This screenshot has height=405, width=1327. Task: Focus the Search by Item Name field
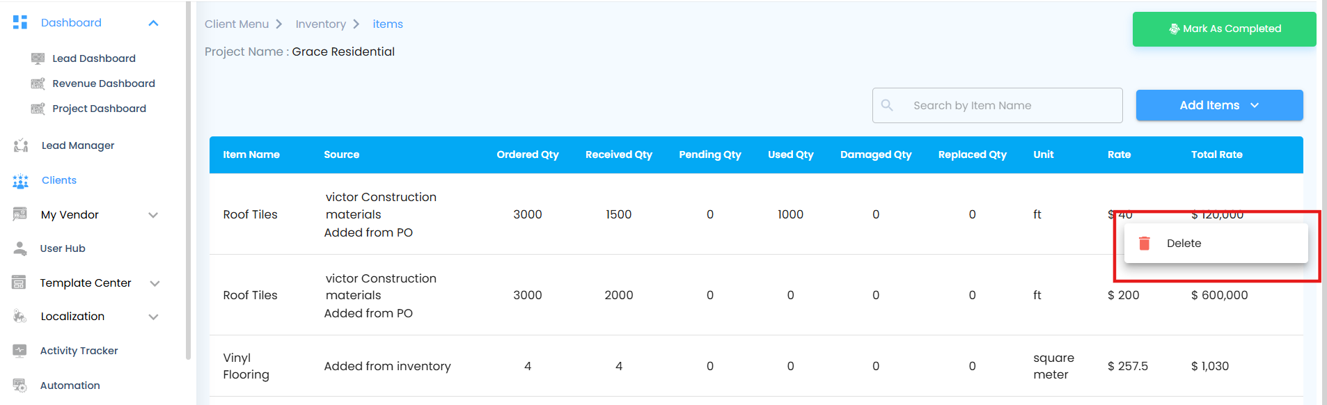[x=997, y=105]
